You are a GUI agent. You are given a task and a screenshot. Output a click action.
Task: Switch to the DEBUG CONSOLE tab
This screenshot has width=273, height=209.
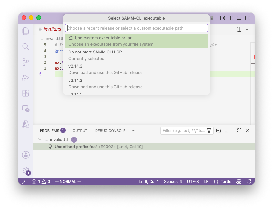pyautogui.click(x=110, y=131)
